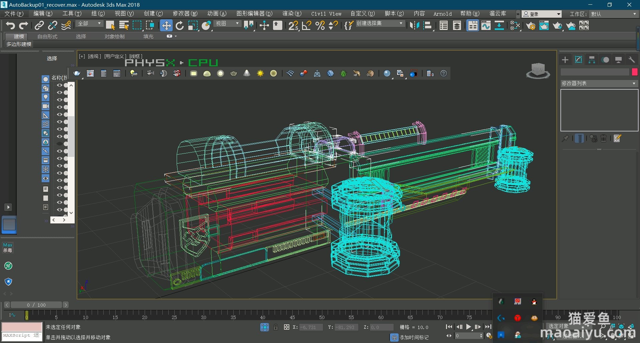Open the Hierarchy panel tab
Viewport: 640px width, 343px height.
[592, 60]
